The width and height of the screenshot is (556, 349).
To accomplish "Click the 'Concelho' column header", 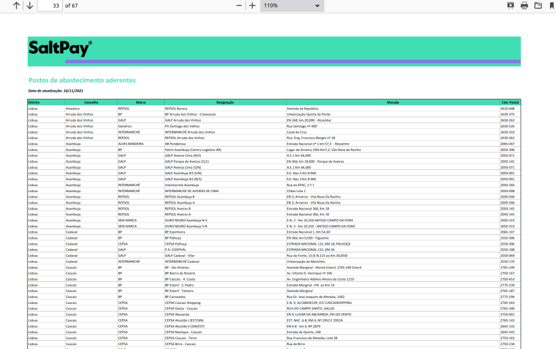I will pyautogui.click(x=91, y=103).
